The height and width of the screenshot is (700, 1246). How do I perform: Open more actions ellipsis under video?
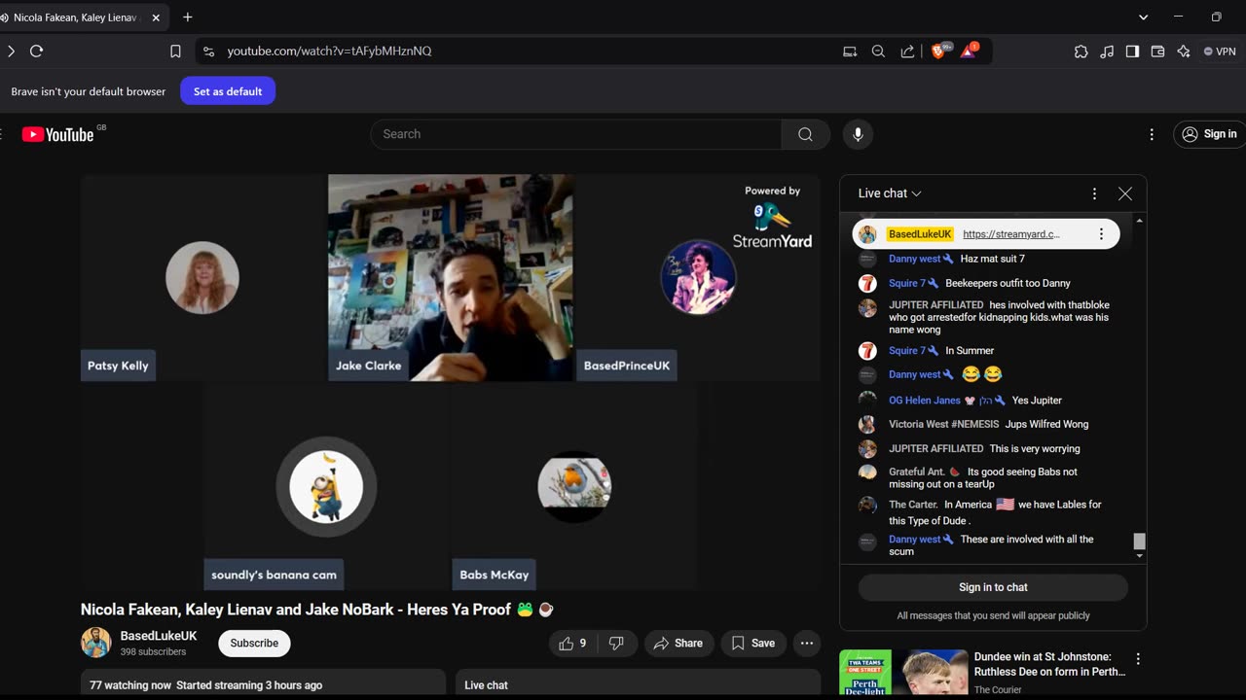tap(806, 643)
